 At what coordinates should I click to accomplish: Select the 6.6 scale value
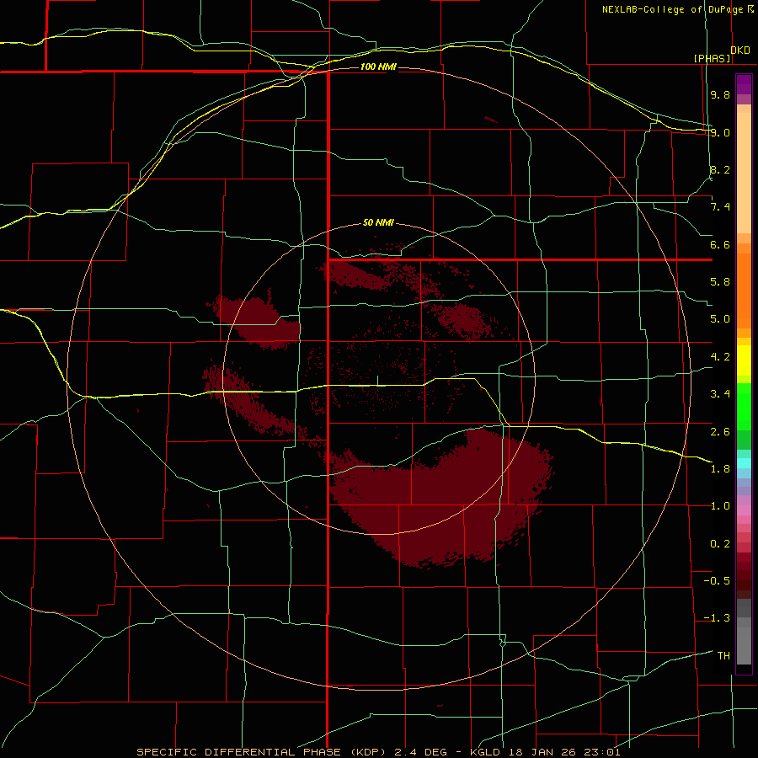pos(720,244)
